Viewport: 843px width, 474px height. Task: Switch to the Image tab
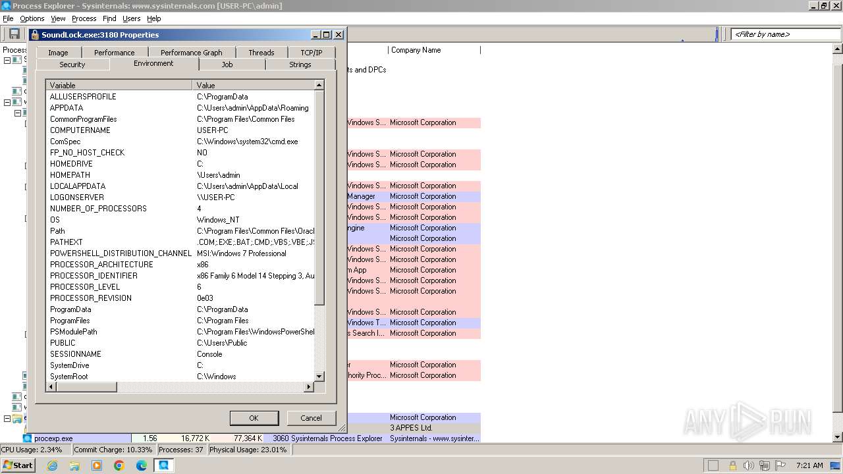(58, 53)
